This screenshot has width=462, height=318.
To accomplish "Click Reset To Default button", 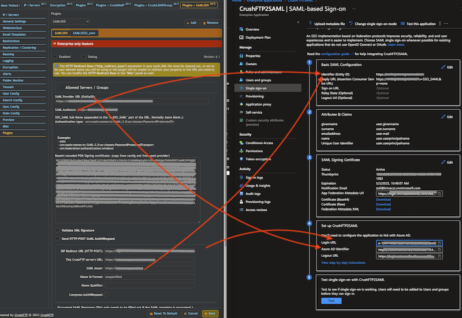I will [163, 313].
